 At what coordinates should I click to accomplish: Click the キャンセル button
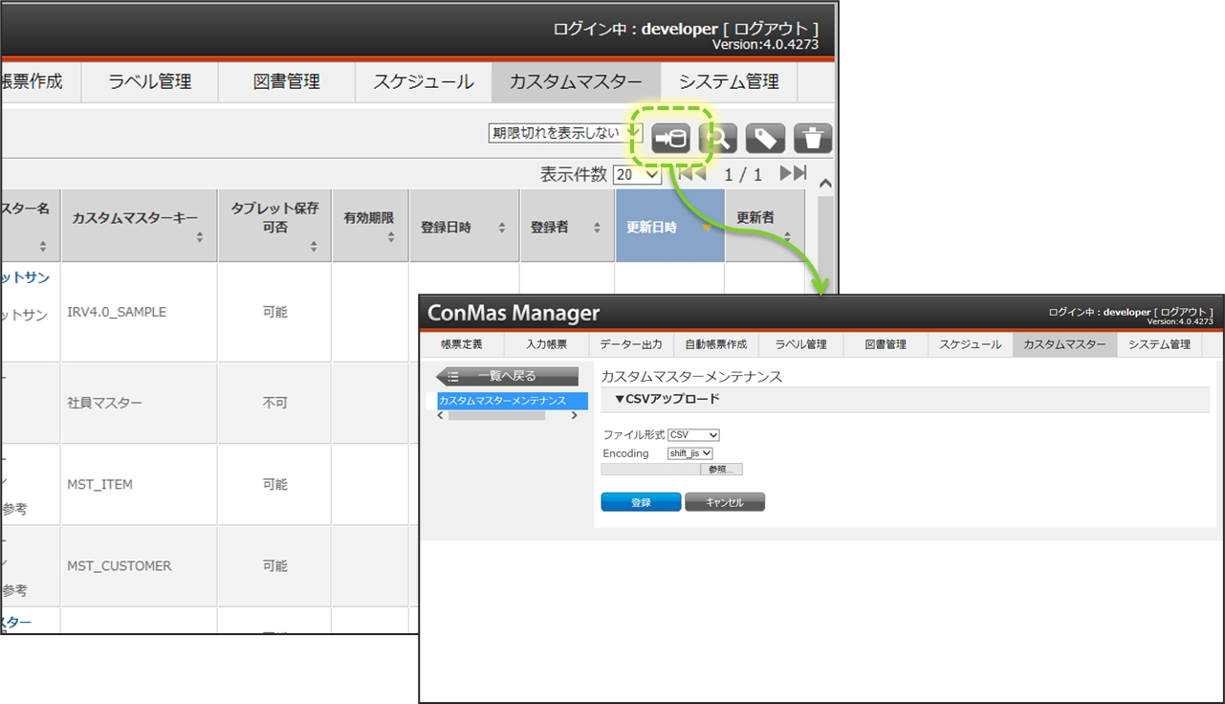725,502
